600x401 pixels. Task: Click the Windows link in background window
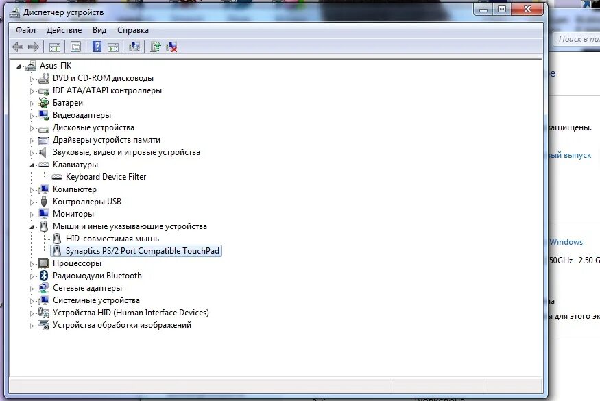tap(566, 242)
